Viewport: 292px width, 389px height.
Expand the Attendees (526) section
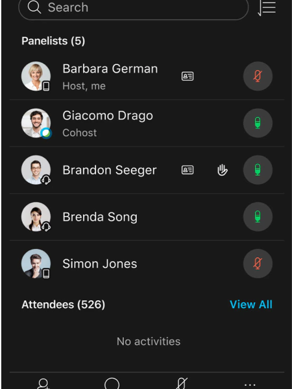(64, 305)
